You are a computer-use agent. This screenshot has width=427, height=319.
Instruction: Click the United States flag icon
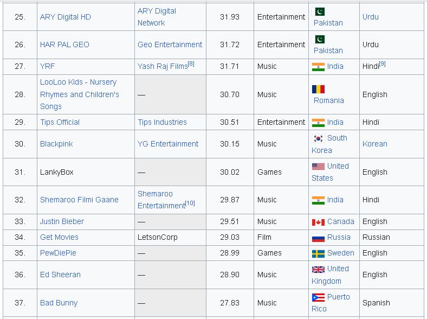point(318,167)
